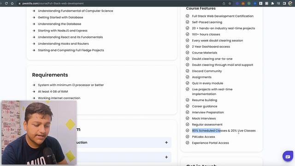Click the check icon beside Mock Interviews
295x166 pixels.
point(188,118)
